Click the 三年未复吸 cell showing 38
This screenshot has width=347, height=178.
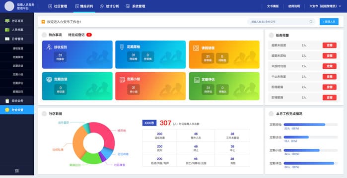click(x=232, y=135)
